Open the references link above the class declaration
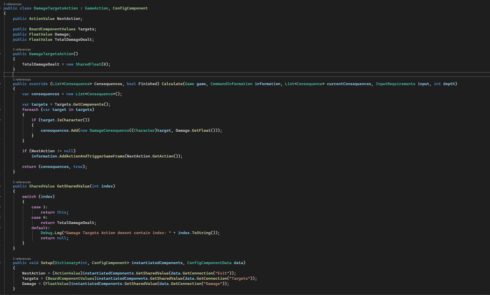The width and height of the screenshot is (490, 295). 12,4
